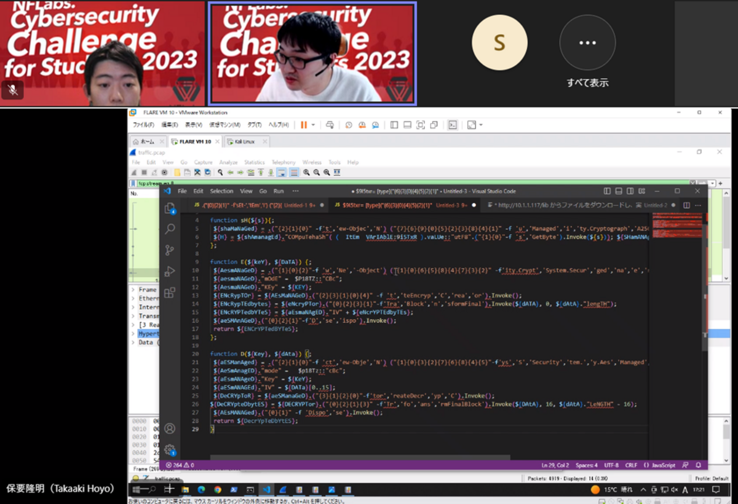Toggle Wireshark auto-scroll live capture icon

281,173
